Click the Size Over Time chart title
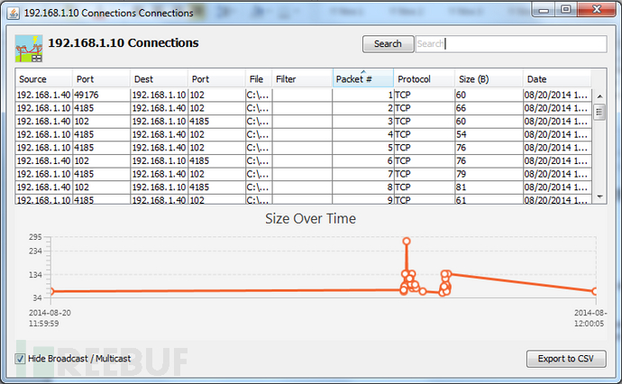 (x=311, y=218)
